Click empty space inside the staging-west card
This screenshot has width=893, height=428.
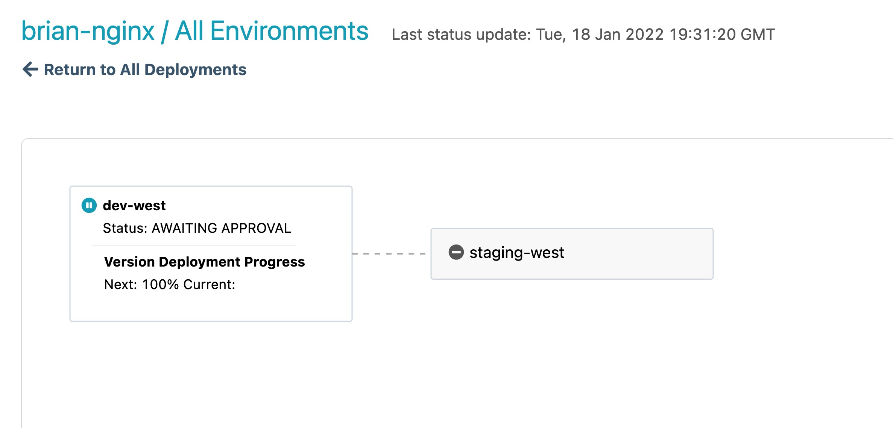(639, 254)
